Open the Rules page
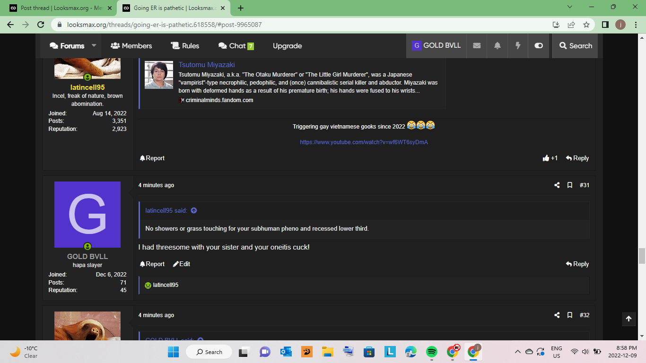Screen dimensions: 646x363 click(x=185, y=46)
